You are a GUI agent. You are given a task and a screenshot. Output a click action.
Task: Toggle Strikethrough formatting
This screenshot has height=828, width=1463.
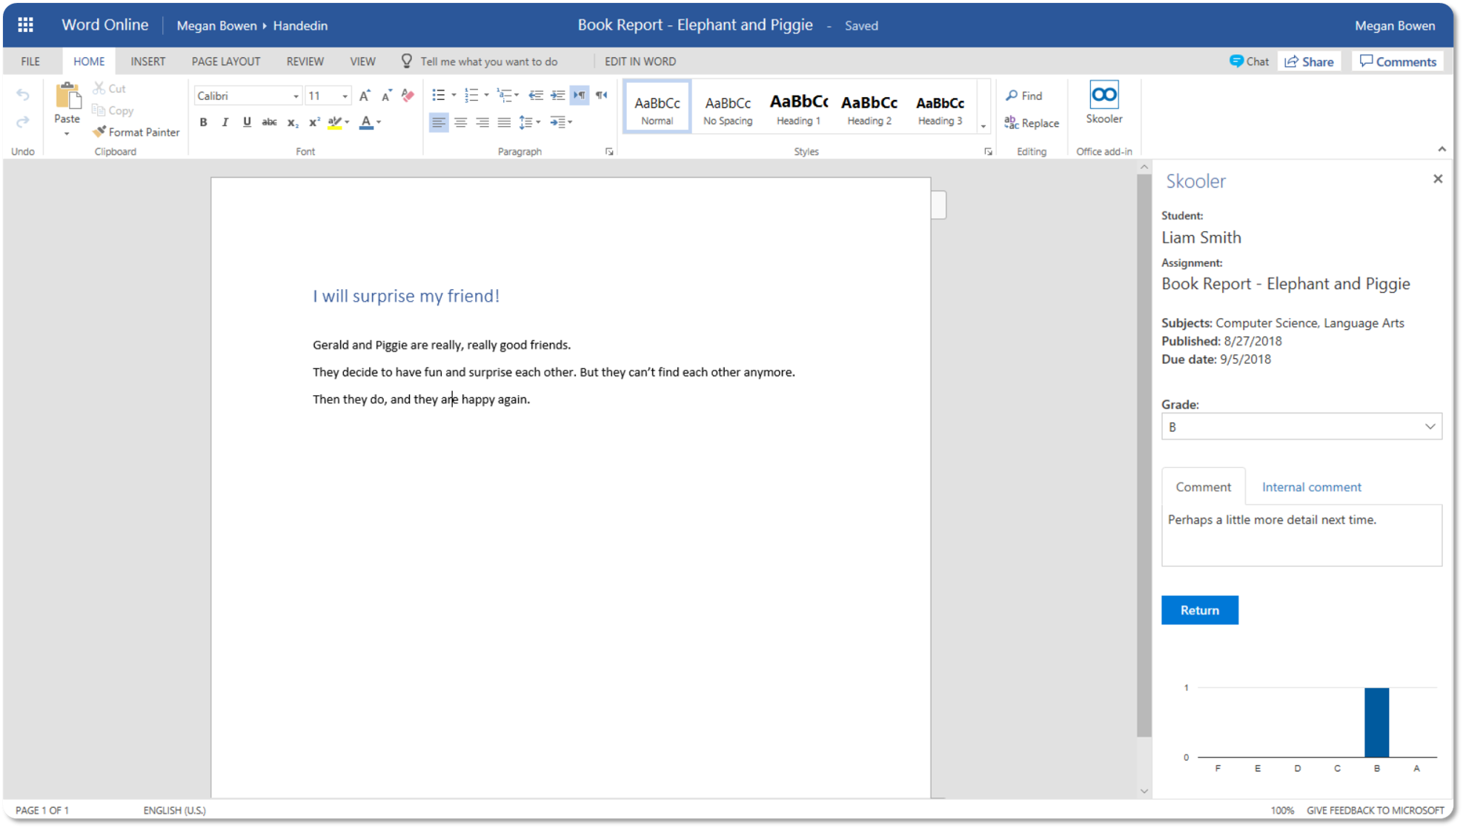coord(269,122)
